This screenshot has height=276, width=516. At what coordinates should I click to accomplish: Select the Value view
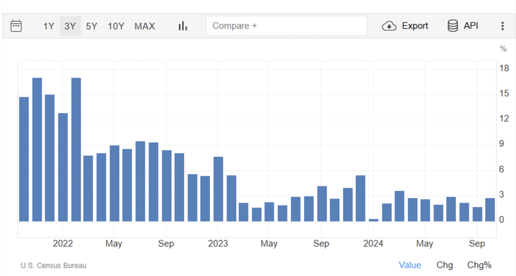click(x=410, y=265)
